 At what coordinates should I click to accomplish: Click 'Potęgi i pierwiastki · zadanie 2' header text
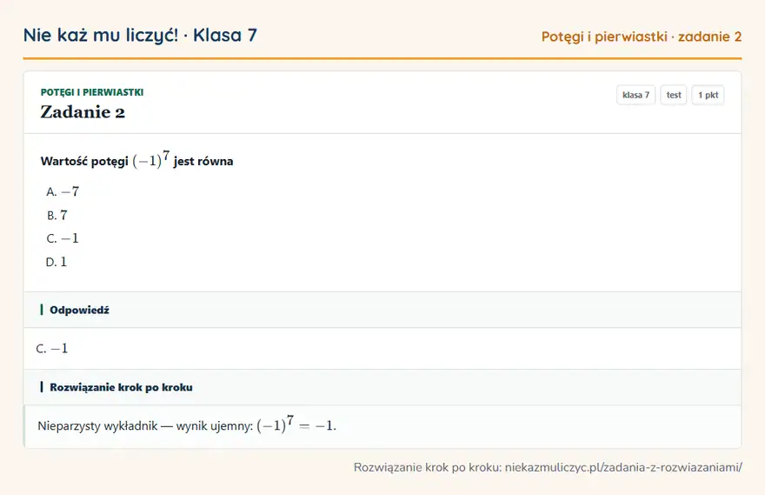pos(641,37)
